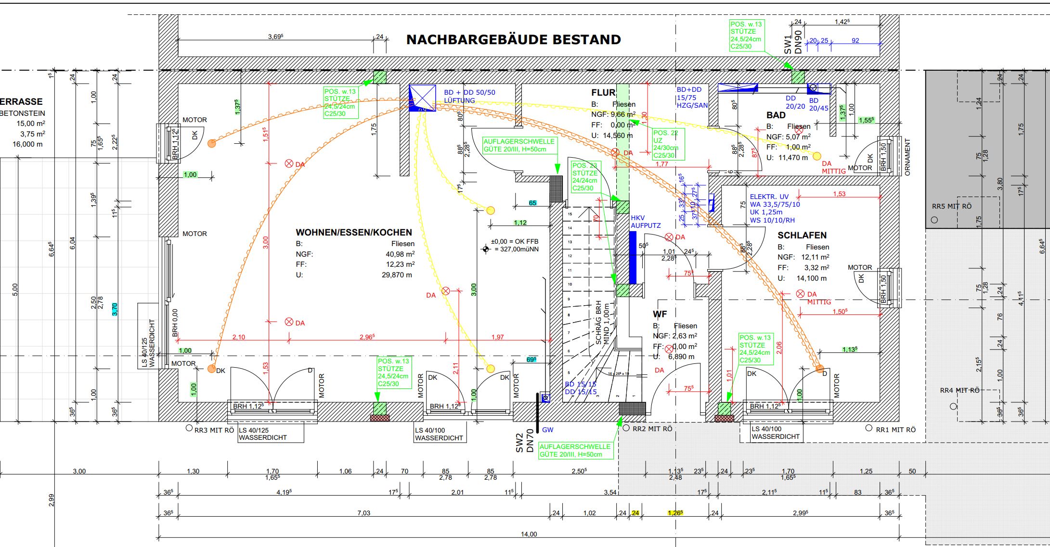Select the elevation marker beside ±0,00 = OK FFB

point(485,249)
